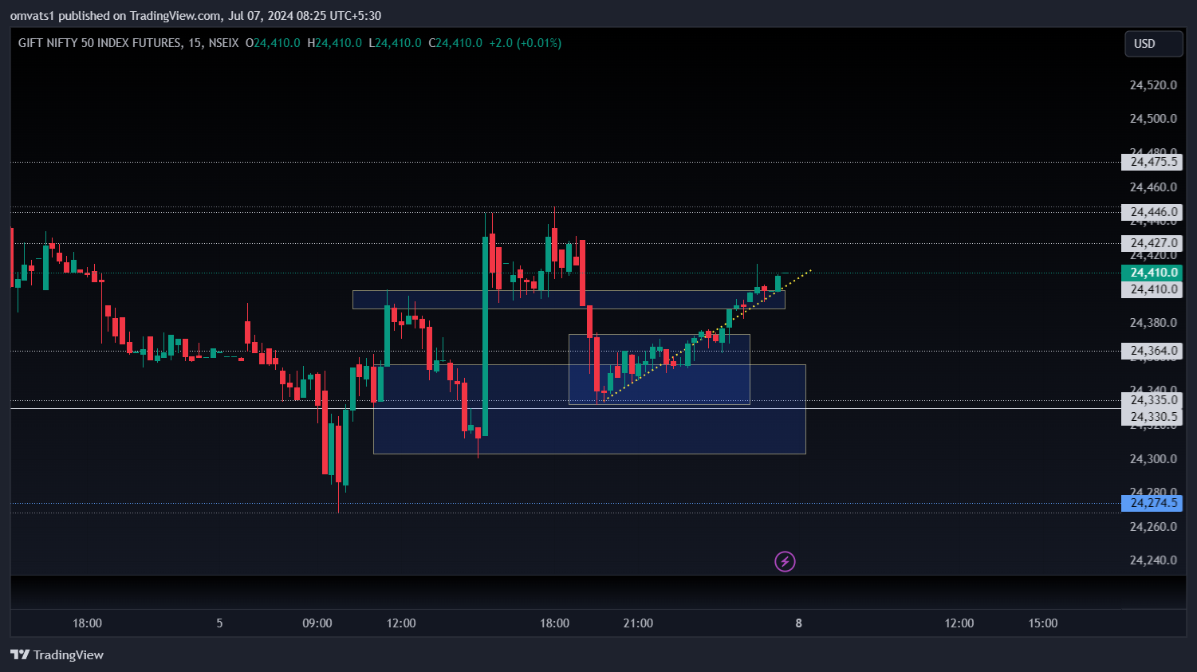Select the 24,475.5 price level label
The width and height of the screenshot is (1197, 672).
[x=1152, y=162]
